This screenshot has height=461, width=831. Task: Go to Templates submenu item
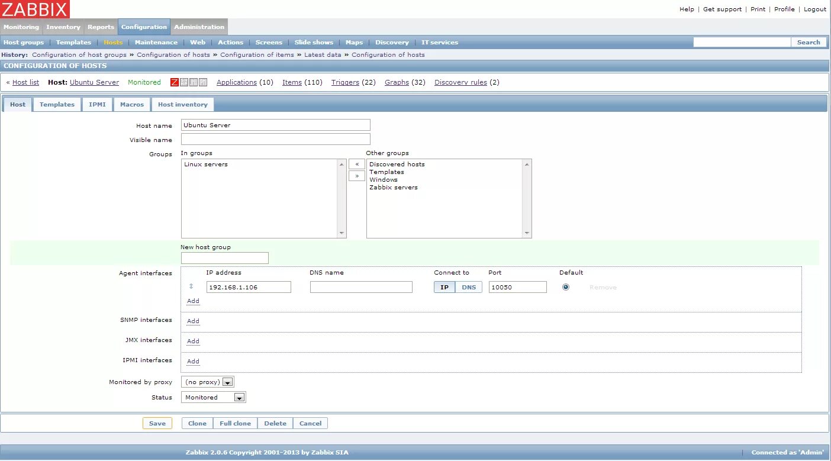click(x=73, y=43)
